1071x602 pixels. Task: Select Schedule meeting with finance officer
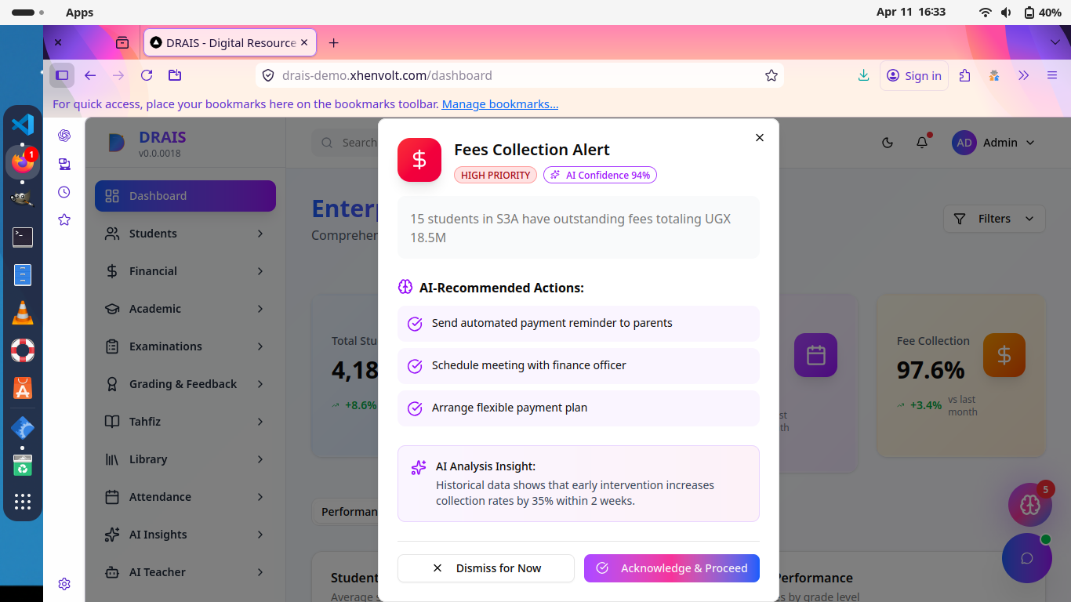[579, 365]
